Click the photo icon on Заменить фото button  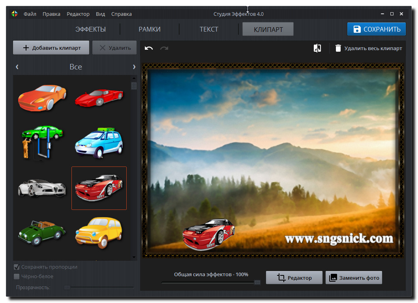[x=334, y=277]
